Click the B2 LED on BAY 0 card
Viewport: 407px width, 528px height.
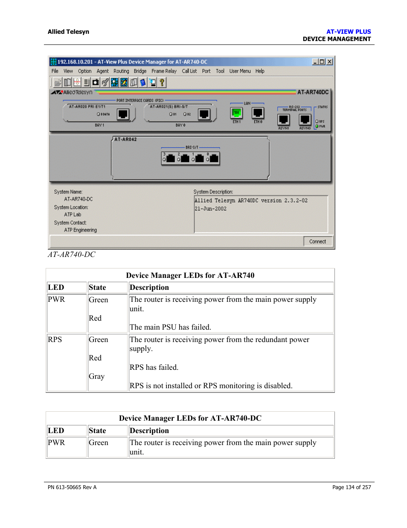coord(185,114)
